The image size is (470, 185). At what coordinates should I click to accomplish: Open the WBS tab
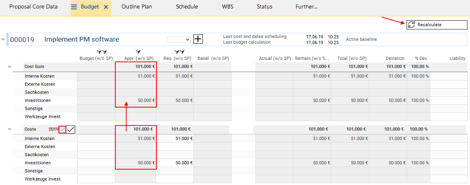point(228,7)
